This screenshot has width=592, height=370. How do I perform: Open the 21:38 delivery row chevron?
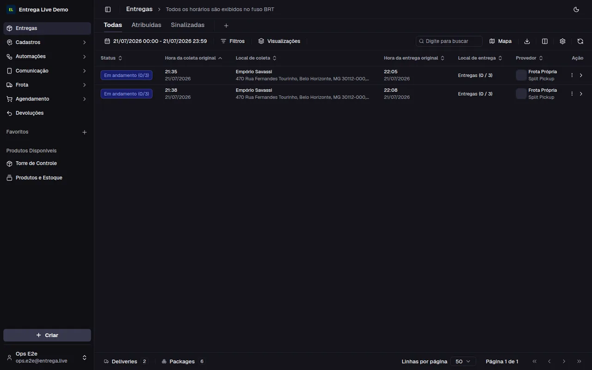tap(581, 94)
